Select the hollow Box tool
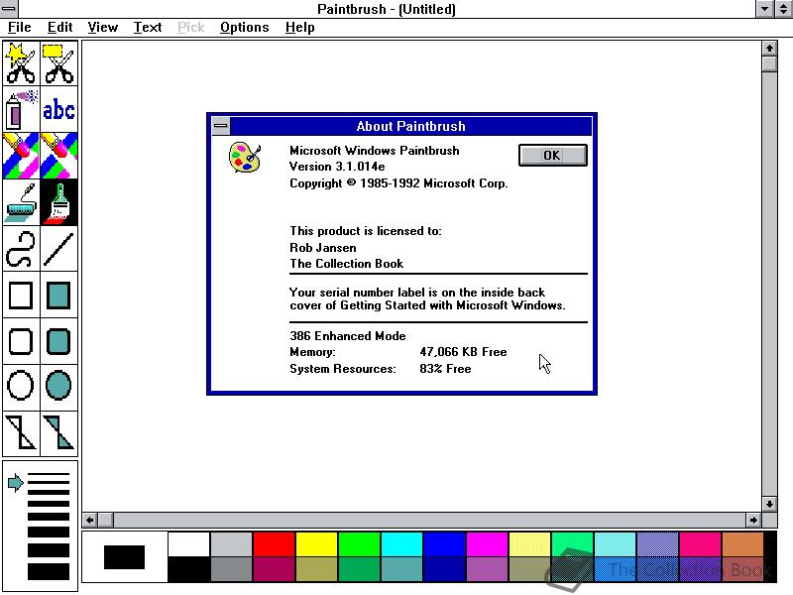Screen dimensions: 793x595 point(21,295)
